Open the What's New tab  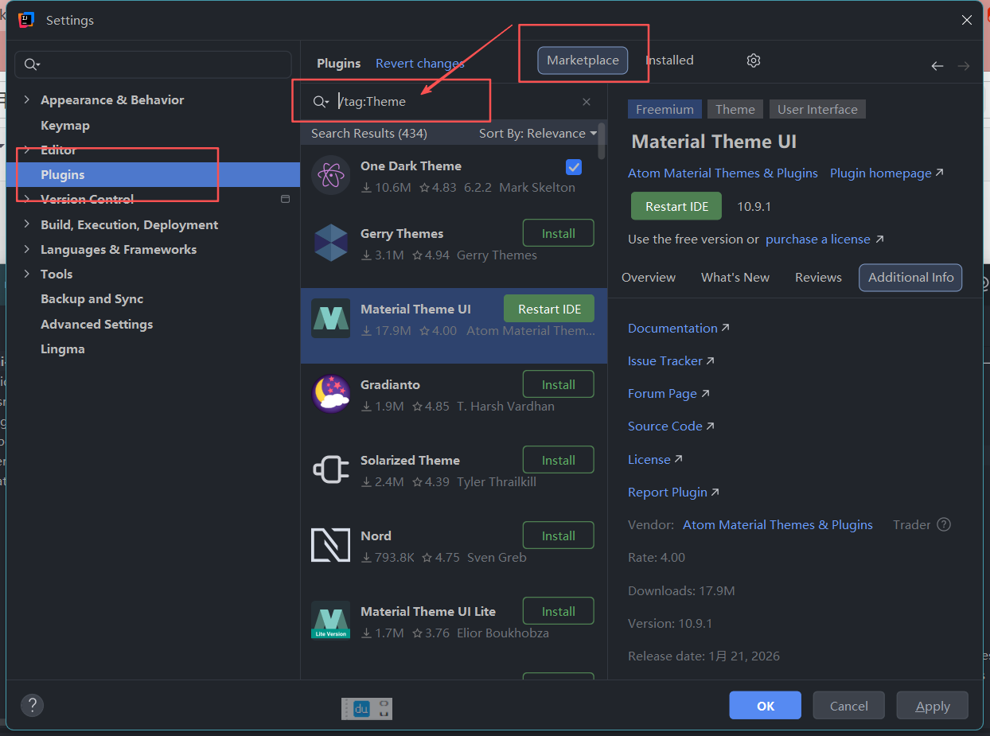735,278
